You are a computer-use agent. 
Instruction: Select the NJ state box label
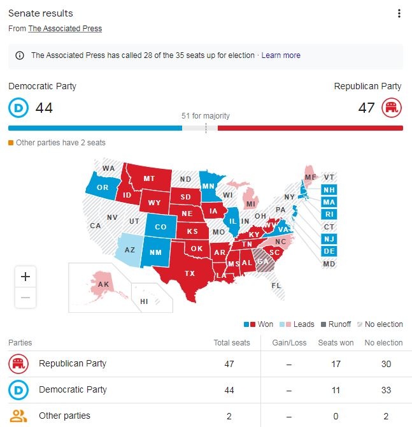click(x=329, y=239)
